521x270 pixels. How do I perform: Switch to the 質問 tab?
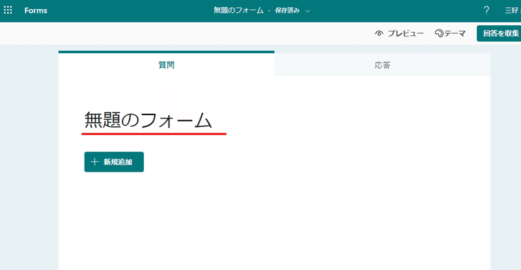(x=167, y=65)
